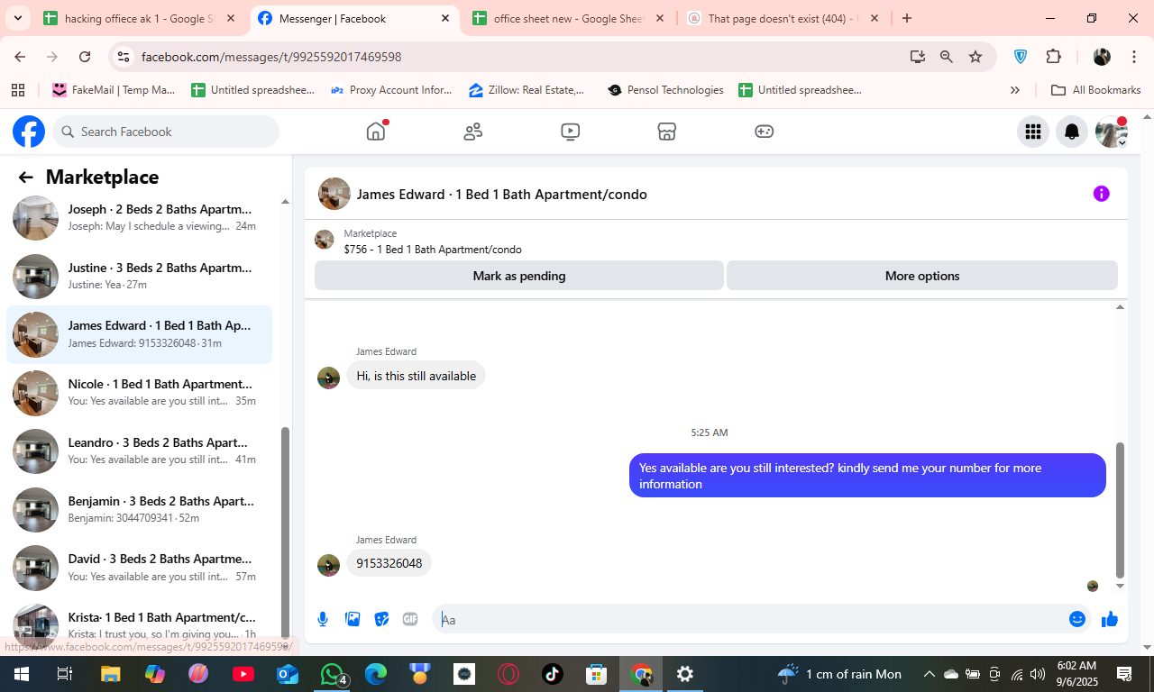The width and height of the screenshot is (1154, 692).
Task: Open Windows Start menu
Action: tap(21, 674)
